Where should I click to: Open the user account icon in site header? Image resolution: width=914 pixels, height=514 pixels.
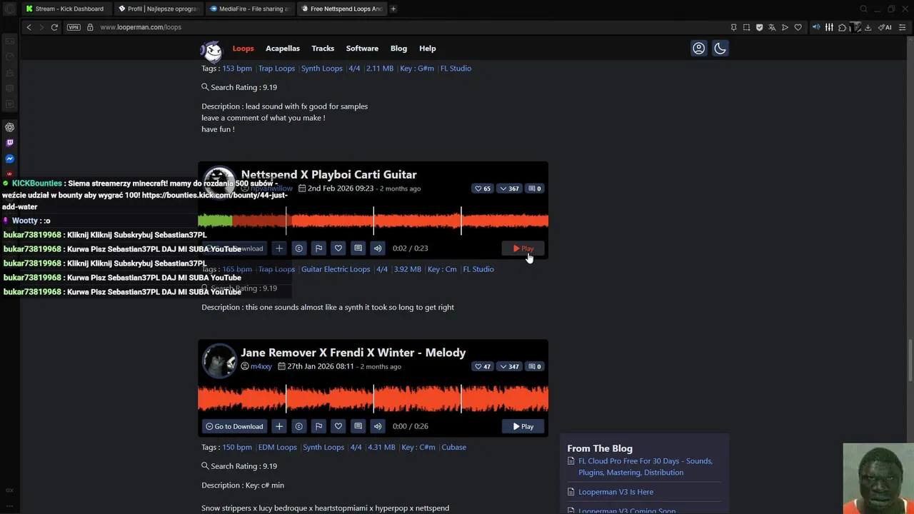tap(698, 48)
